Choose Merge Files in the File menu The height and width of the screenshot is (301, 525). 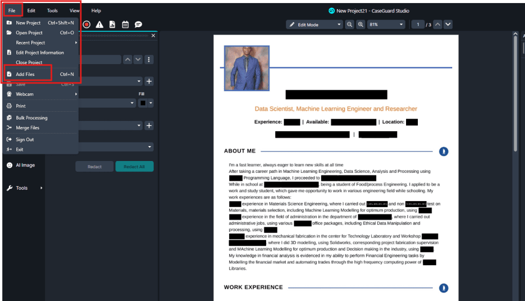pos(27,128)
